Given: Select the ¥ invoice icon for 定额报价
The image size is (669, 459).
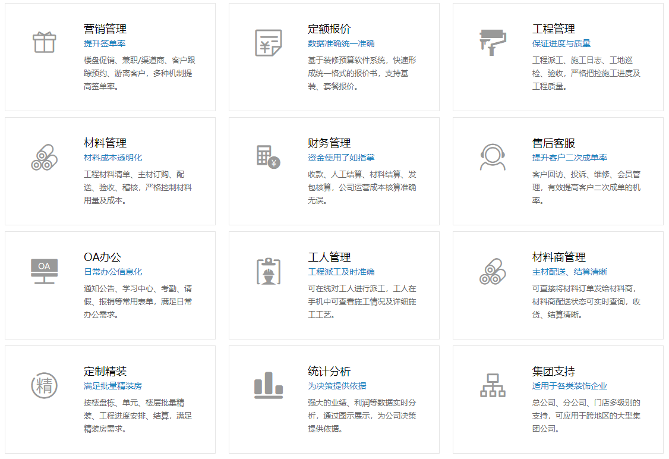Looking at the screenshot, I should (x=269, y=42).
